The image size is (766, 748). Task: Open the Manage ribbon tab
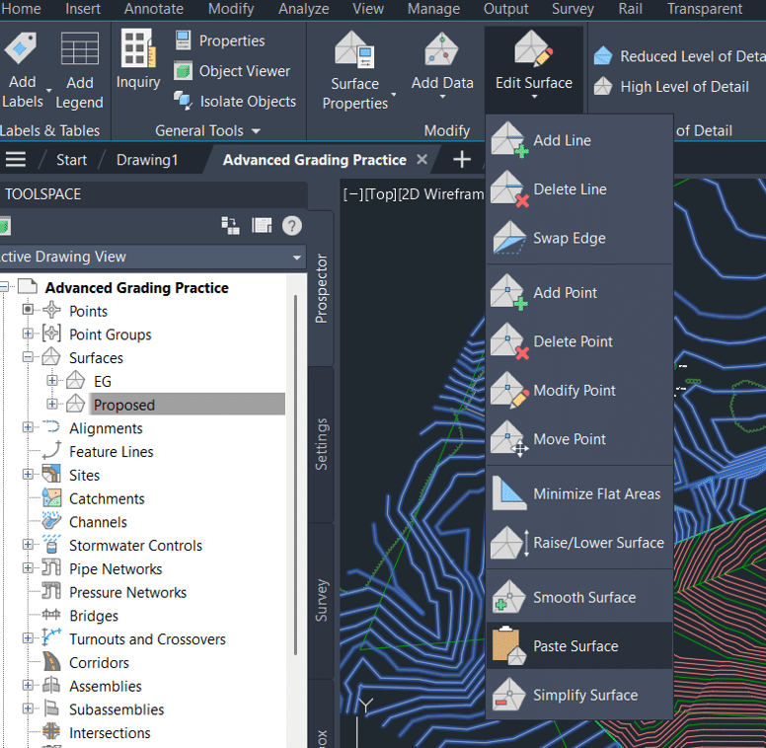coord(433,9)
